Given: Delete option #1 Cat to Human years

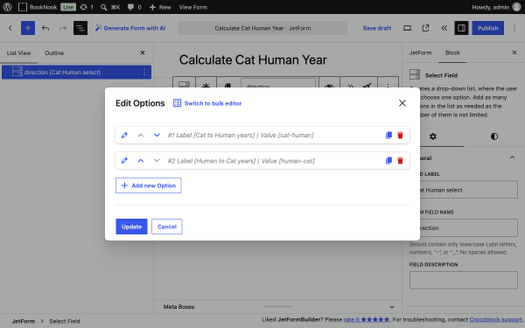Looking at the screenshot, I should (x=400, y=136).
